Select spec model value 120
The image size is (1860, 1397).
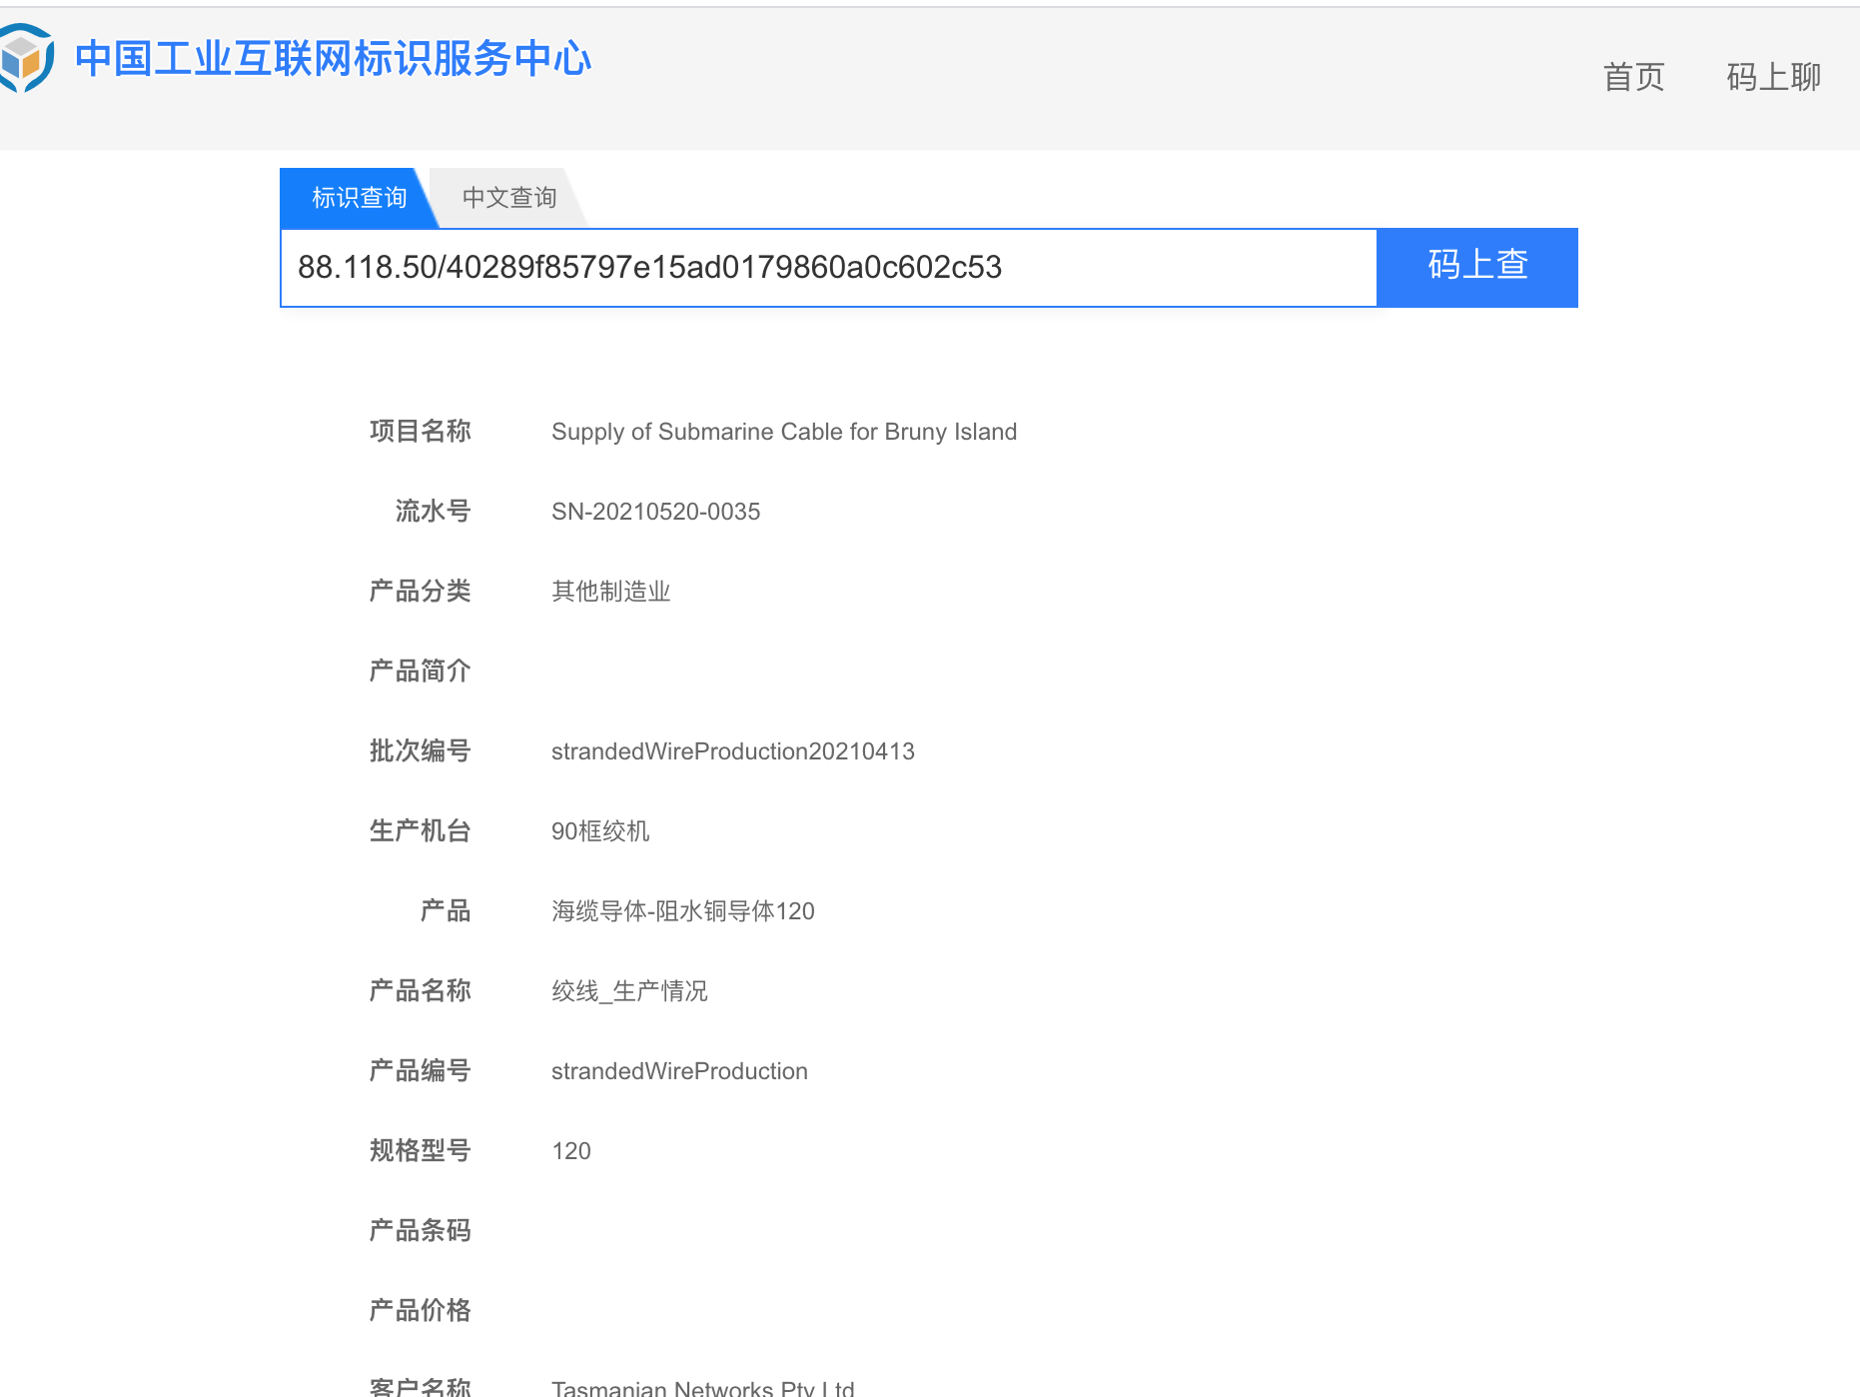571,1151
